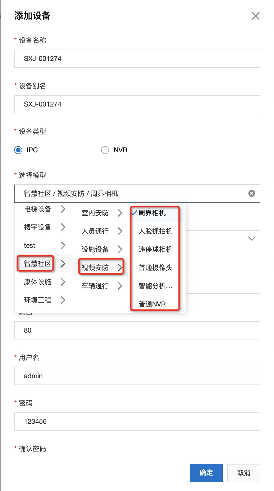Image resolution: width=274 pixels, height=491 pixels.
Task: Select the IPC radio button
Action: click(19, 150)
